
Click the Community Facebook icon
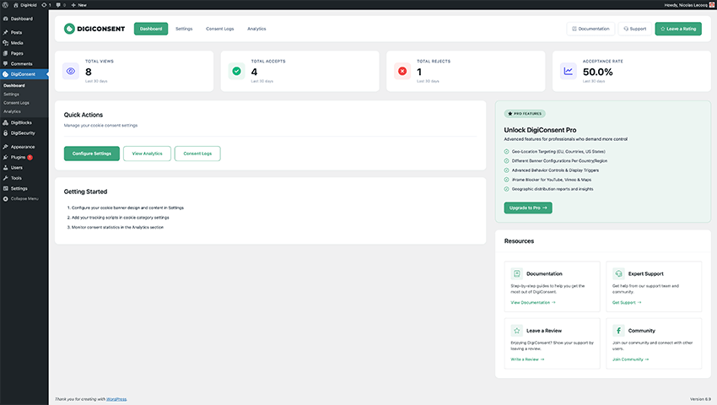618,330
